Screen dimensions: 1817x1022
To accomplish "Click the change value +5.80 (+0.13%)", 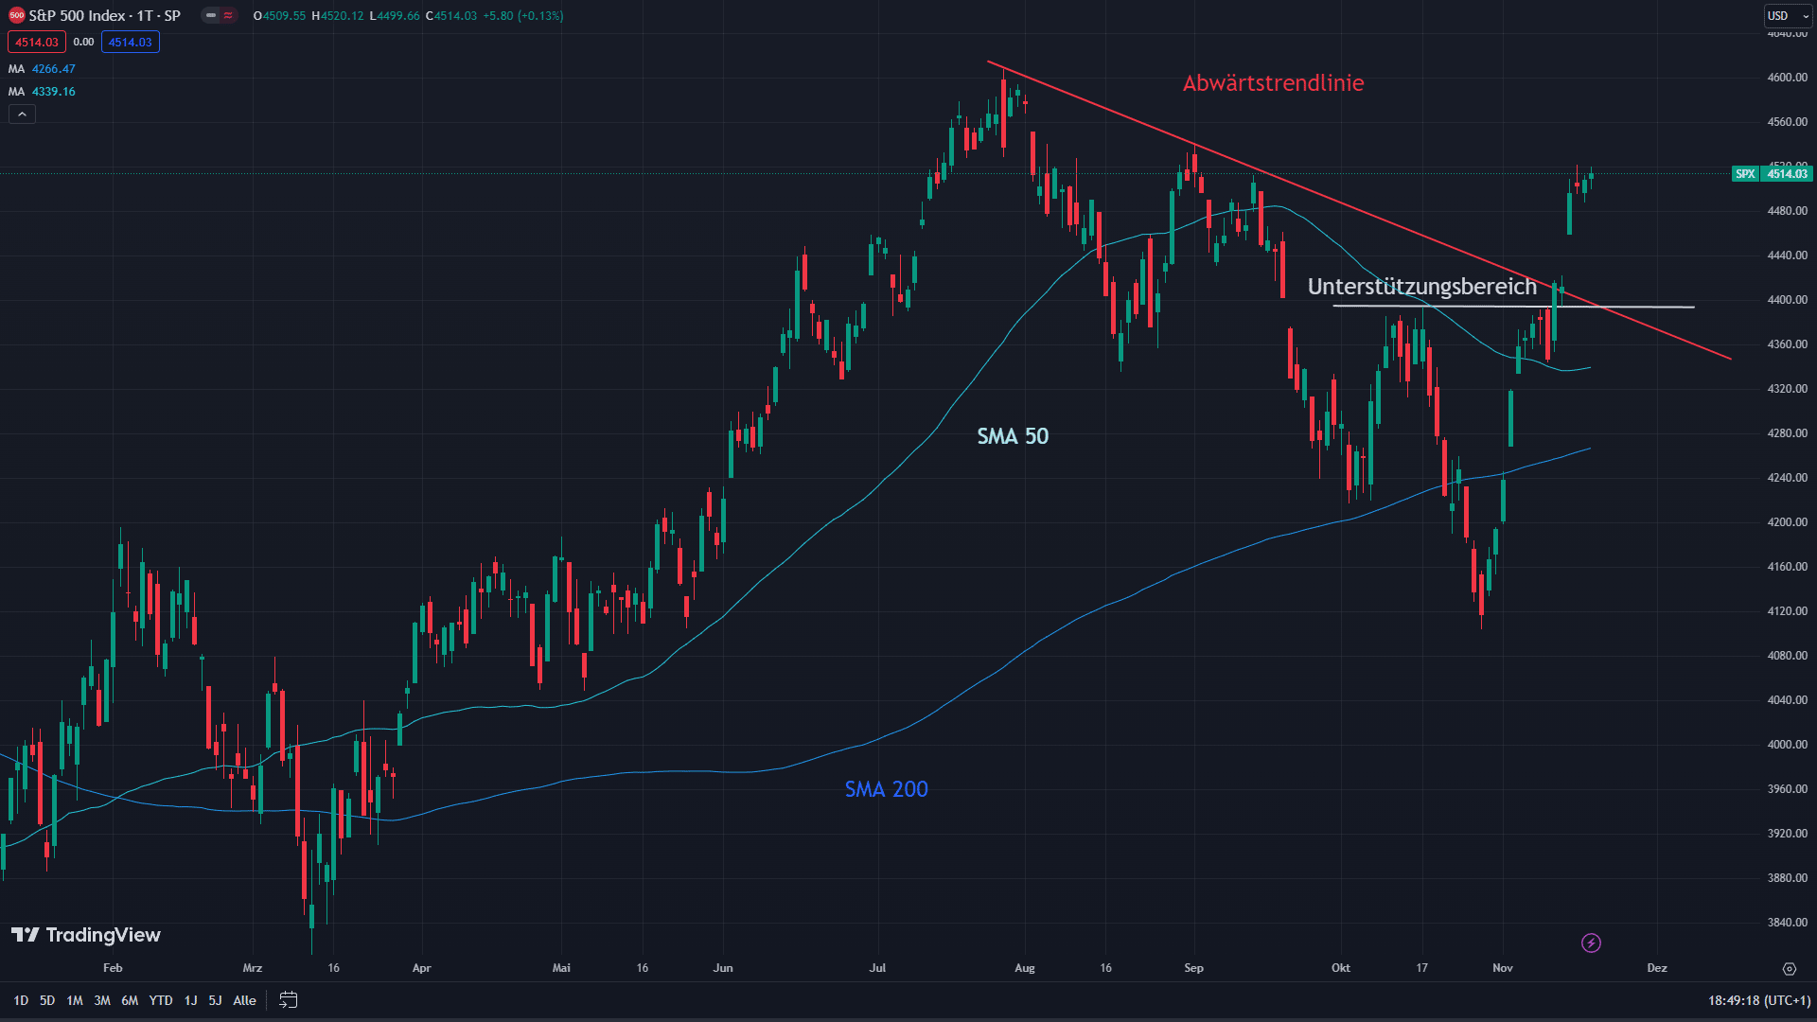I will tap(523, 16).
